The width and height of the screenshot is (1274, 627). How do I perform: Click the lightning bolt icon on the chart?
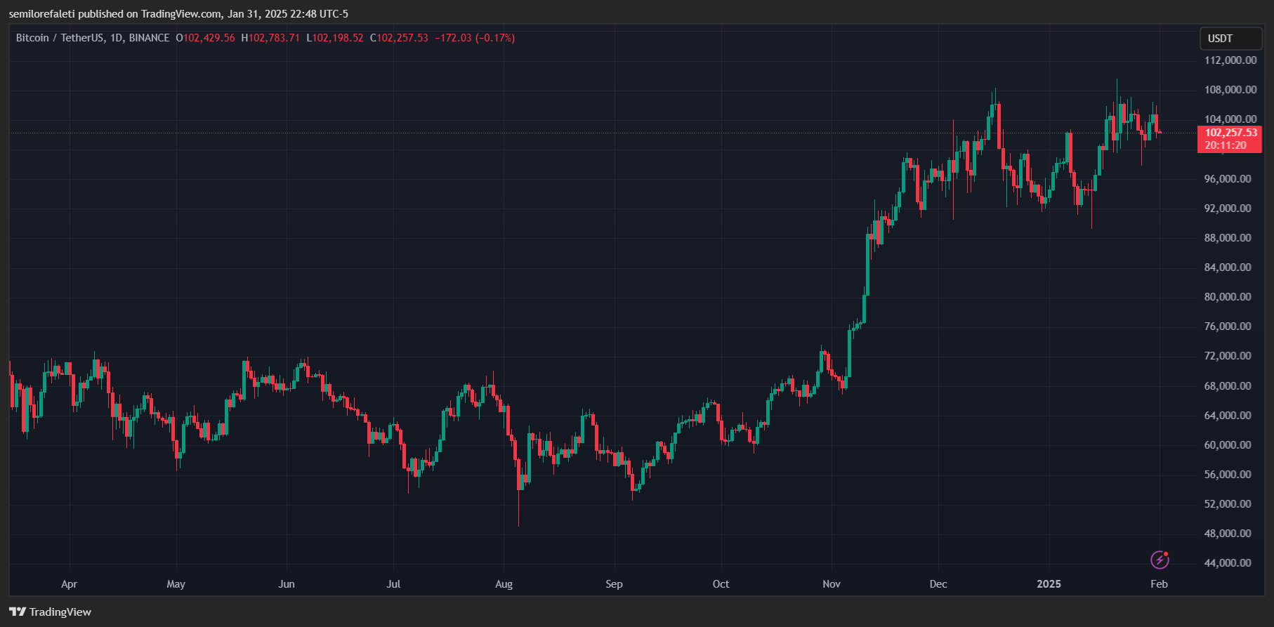1160,560
